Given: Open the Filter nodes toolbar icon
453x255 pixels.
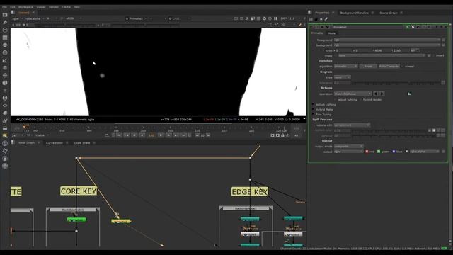Looking at the screenshot, I should pyautogui.click(x=5, y=52).
